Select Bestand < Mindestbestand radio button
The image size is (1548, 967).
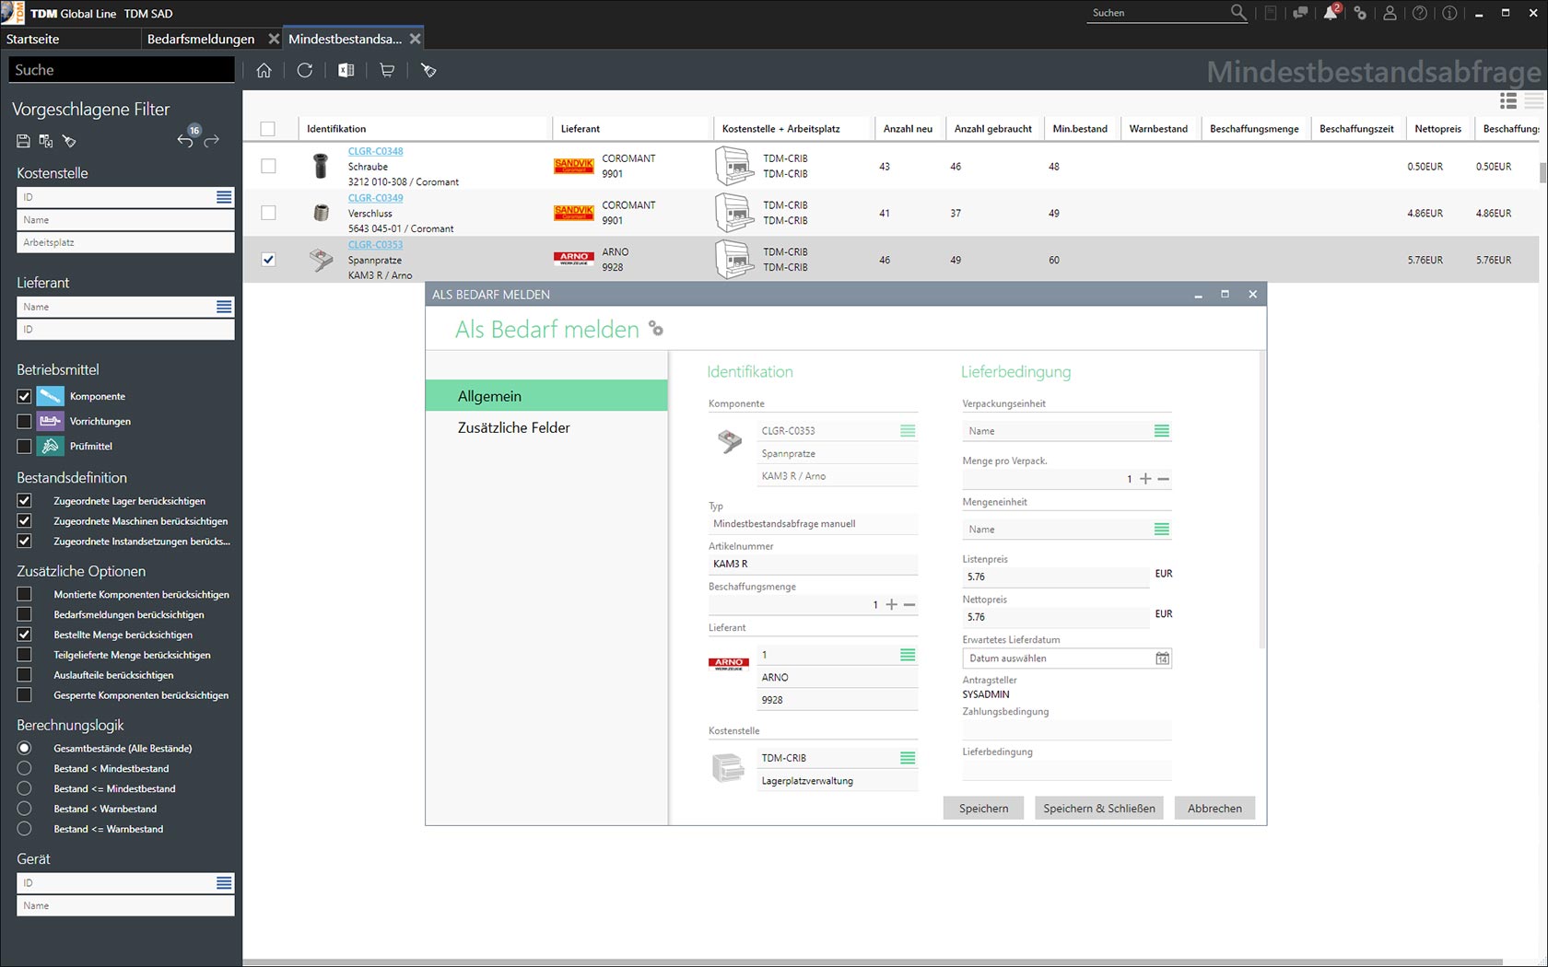point(24,768)
